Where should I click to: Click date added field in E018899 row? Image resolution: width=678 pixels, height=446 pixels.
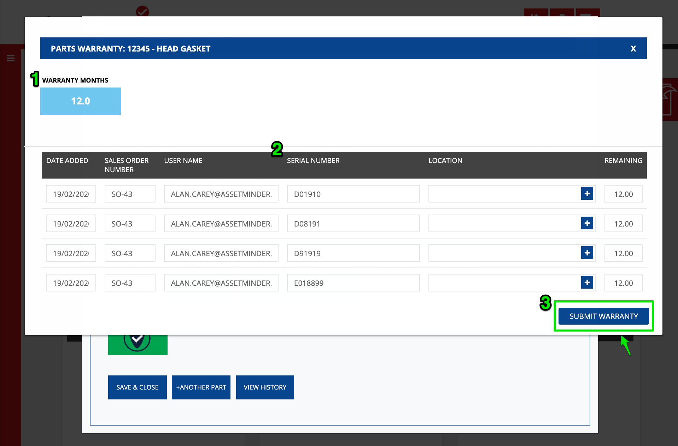(x=71, y=283)
